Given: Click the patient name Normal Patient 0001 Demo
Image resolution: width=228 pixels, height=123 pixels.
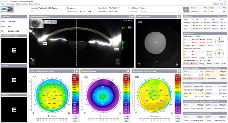Looking at the screenshot, I should [x=45, y=8].
